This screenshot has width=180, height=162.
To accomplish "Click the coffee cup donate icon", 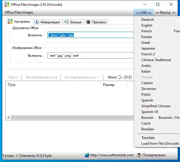I will 139,155.
